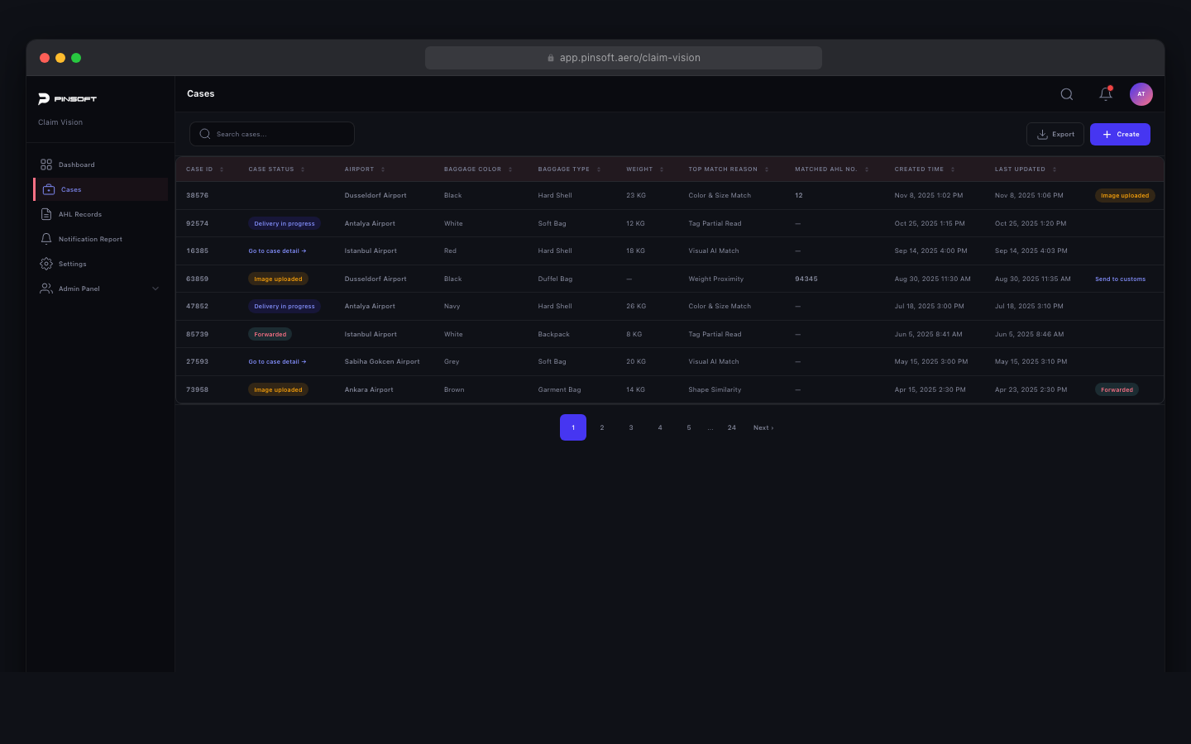Expand the Admin Panel chevron
The width and height of the screenshot is (1191, 744).
coord(155,289)
